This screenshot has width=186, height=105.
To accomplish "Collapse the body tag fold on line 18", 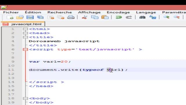I will (25, 98).
